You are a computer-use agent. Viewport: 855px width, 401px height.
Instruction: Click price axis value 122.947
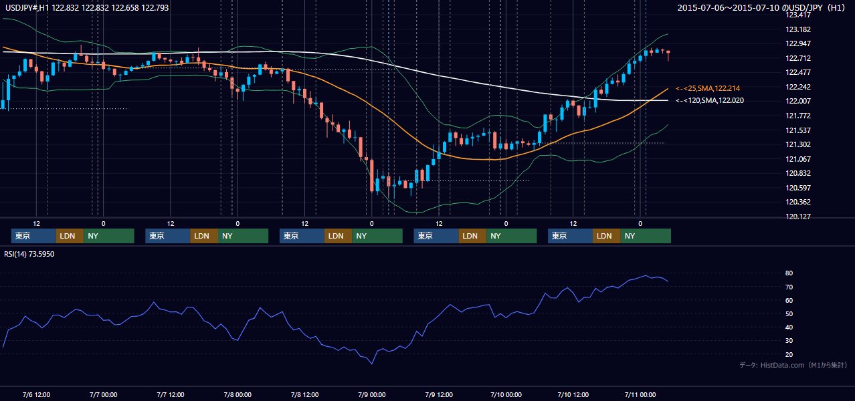[x=797, y=43]
